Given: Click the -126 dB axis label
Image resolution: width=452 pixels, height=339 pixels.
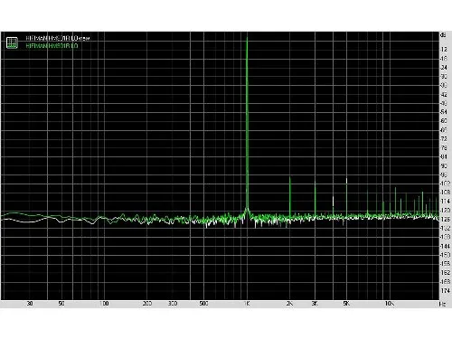Looking at the screenshot, I should [x=445, y=219].
